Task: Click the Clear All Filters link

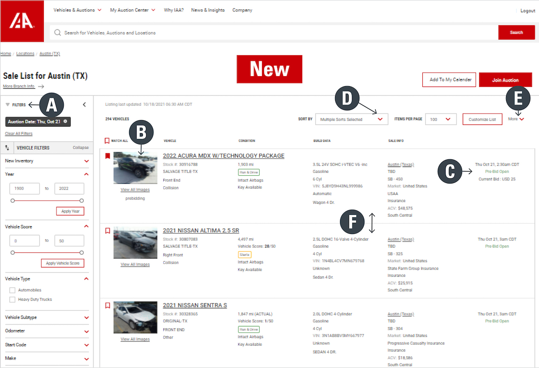Action: [19, 134]
